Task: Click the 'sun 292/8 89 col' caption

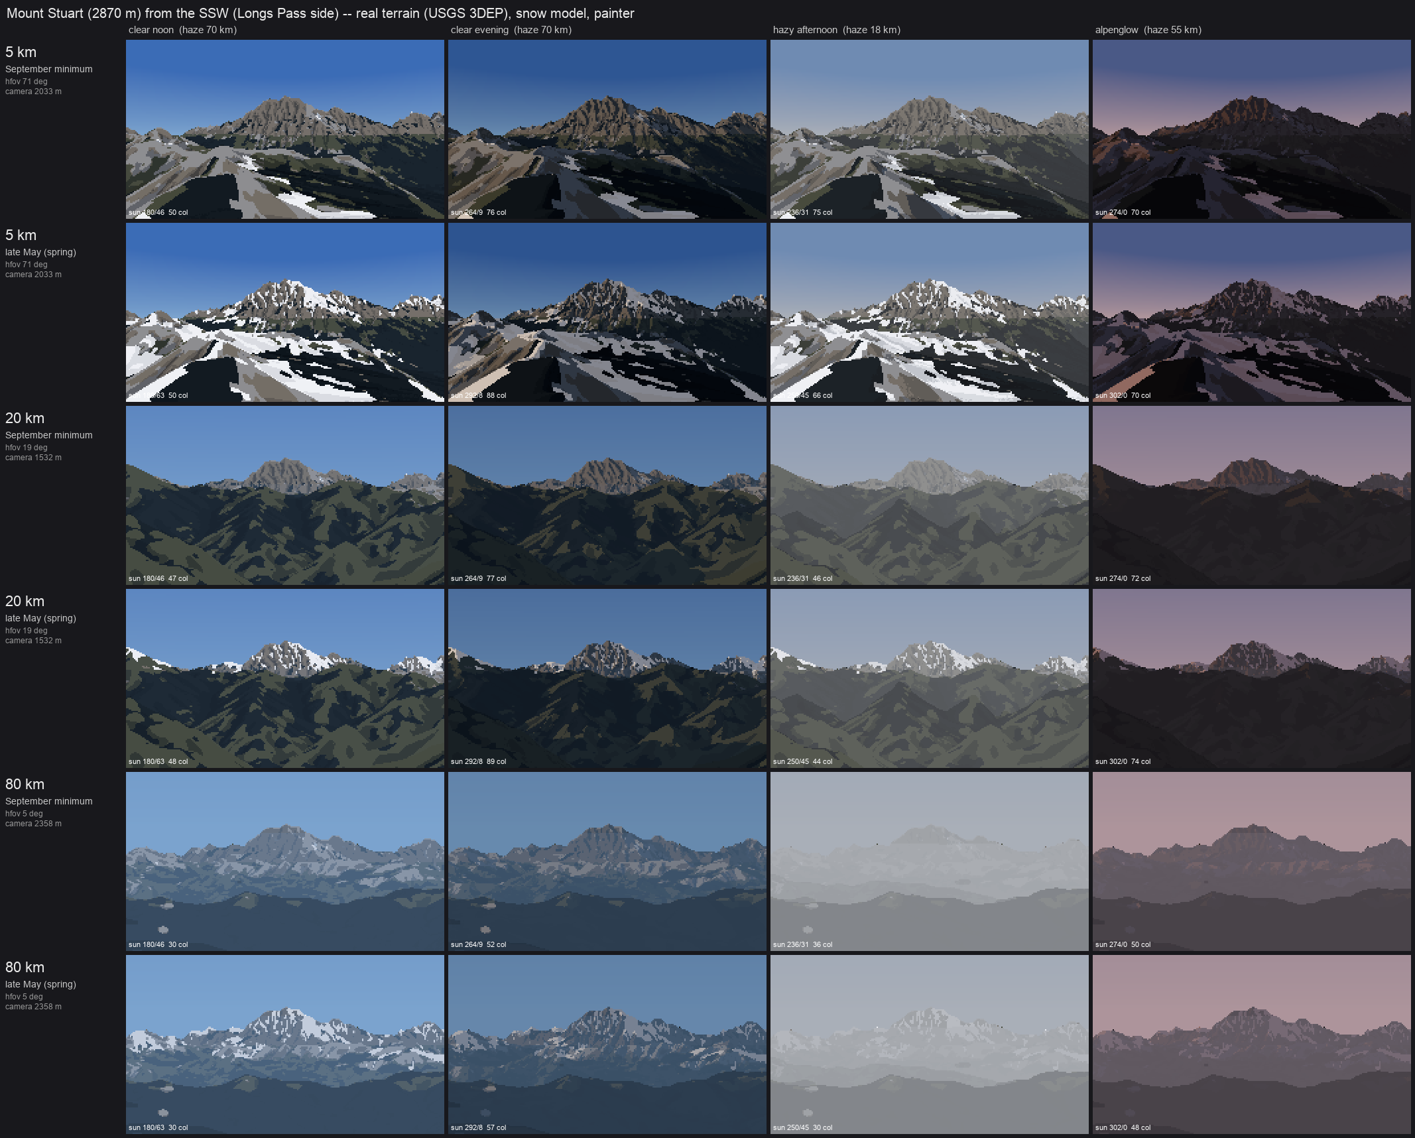Action: pyautogui.click(x=478, y=761)
